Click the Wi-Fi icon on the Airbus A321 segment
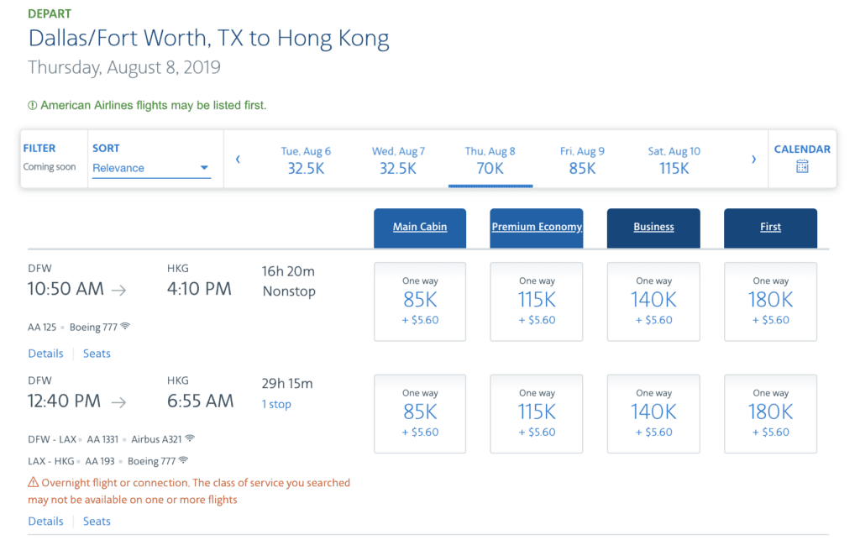The width and height of the screenshot is (860, 540). (x=189, y=438)
